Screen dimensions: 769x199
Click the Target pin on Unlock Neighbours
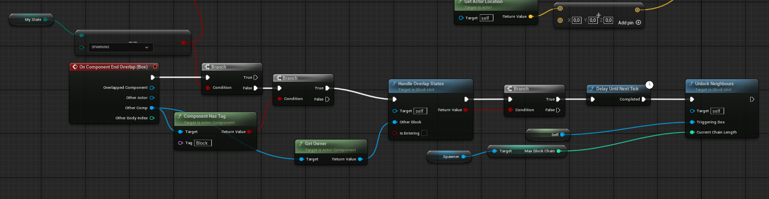(692, 111)
